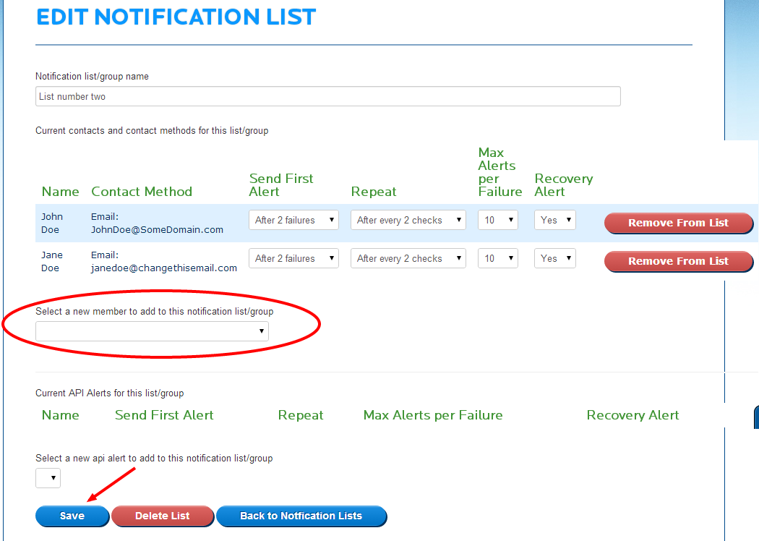Click the janedoe@changethisemail.com email text
The image size is (759, 541).
164,268
